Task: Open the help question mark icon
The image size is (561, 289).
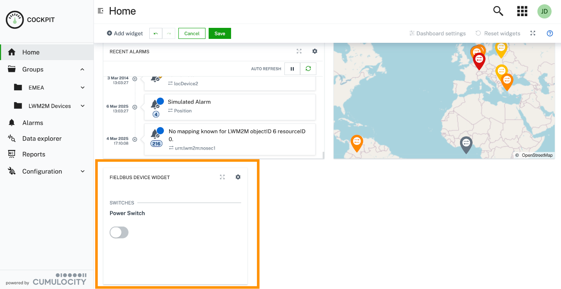Action: tap(550, 33)
